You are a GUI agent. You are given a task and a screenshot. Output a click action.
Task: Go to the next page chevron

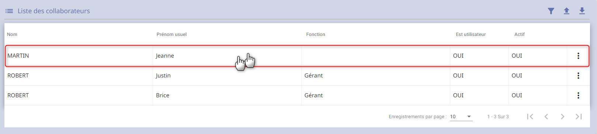562,116
